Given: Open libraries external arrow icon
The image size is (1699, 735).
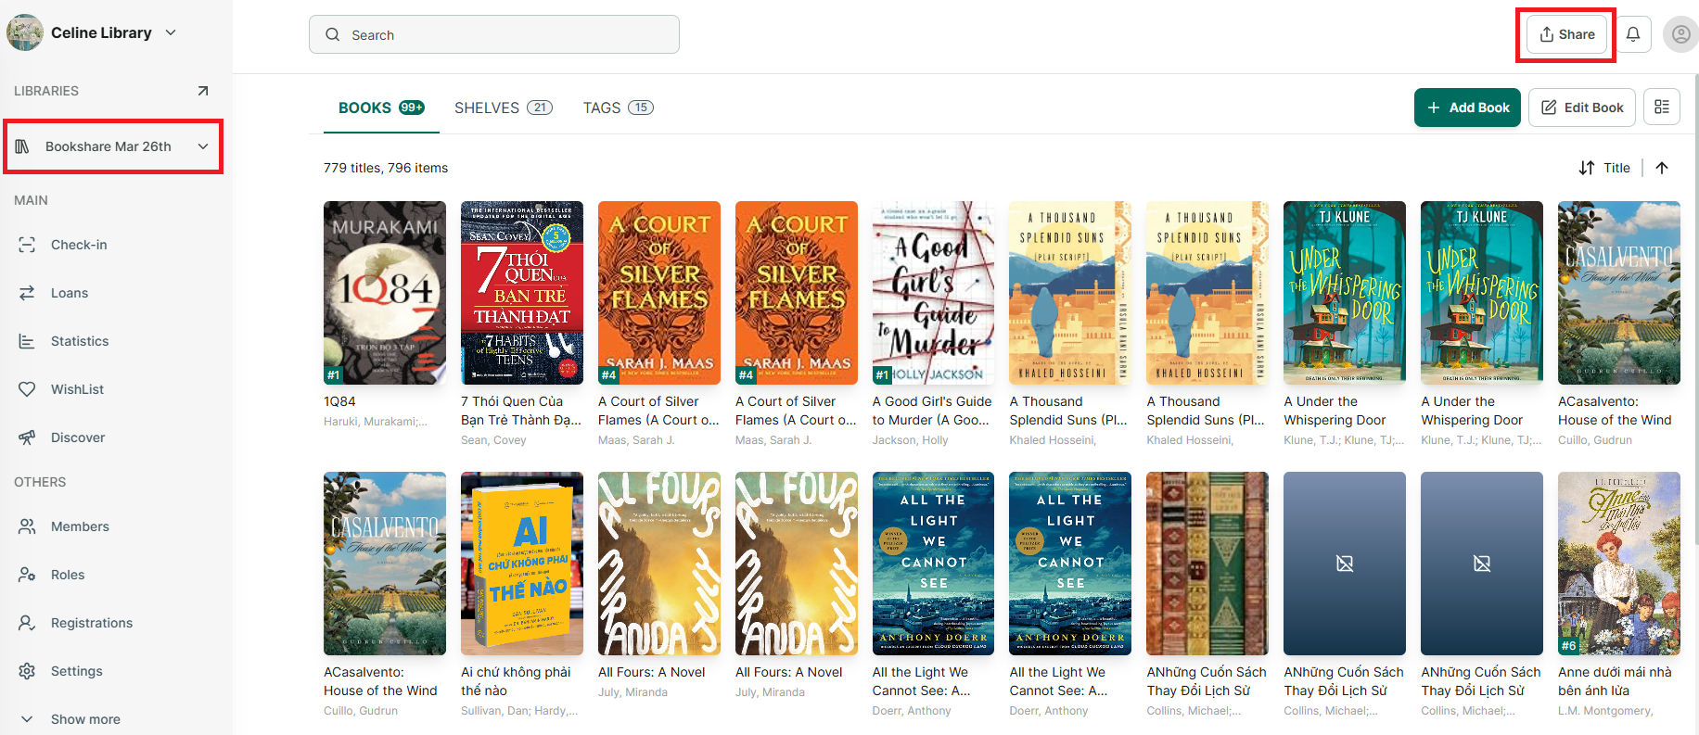Looking at the screenshot, I should pos(203,91).
